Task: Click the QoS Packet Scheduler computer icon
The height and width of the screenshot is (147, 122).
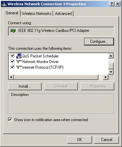Action: point(19,56)
